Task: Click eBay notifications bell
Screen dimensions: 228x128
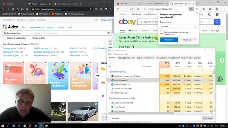Action: 209,14
